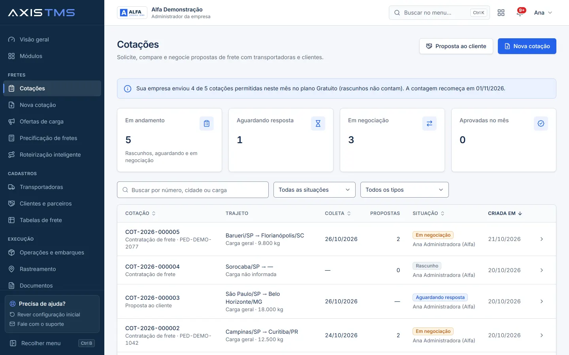This screenshot has height=355, width=569.
Task: Sort table by Criada em column
Action: click(x=505, y=213)
